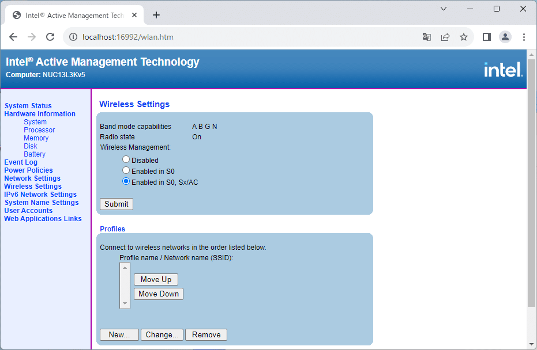Click the profile list box
The width and height of the screenshot is (537, 350).
click(x=125, y=286)
